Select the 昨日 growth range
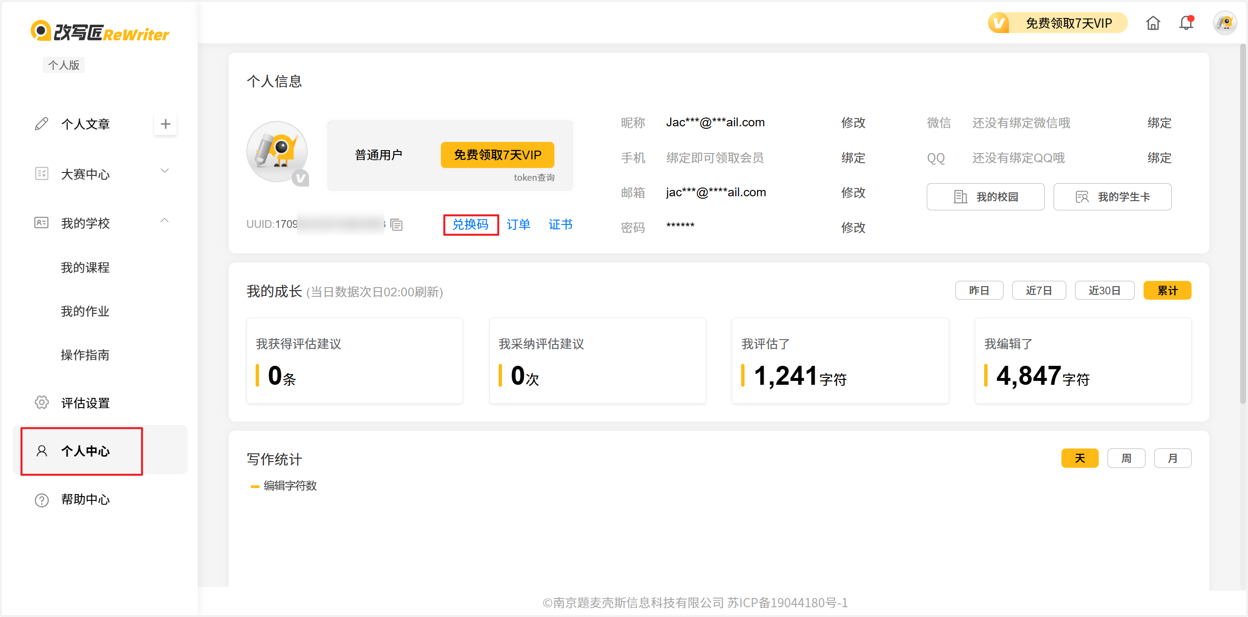The image size is (1248, 617). [979, 291]
